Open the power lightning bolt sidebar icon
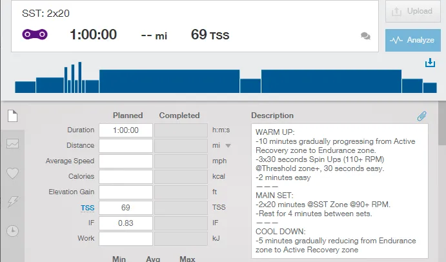Image resolution: width=446 pixels, height=262 pixels. (12, 202)
